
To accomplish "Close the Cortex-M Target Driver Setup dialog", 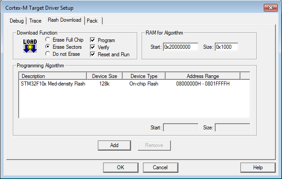I will [x=270, y=8].
